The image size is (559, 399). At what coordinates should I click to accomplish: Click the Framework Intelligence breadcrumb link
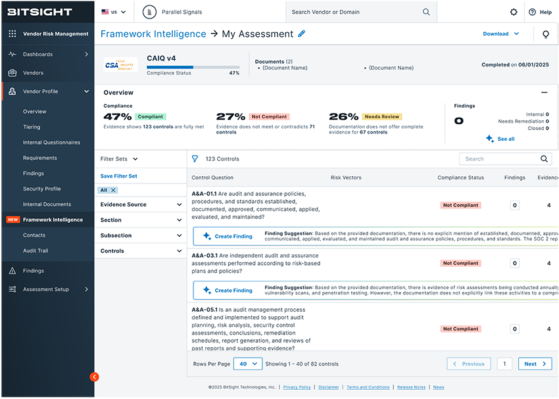(153, 34)
